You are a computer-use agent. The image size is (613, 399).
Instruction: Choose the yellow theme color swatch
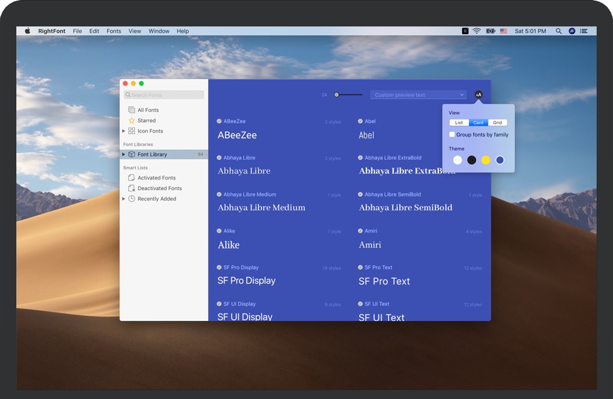486,160
